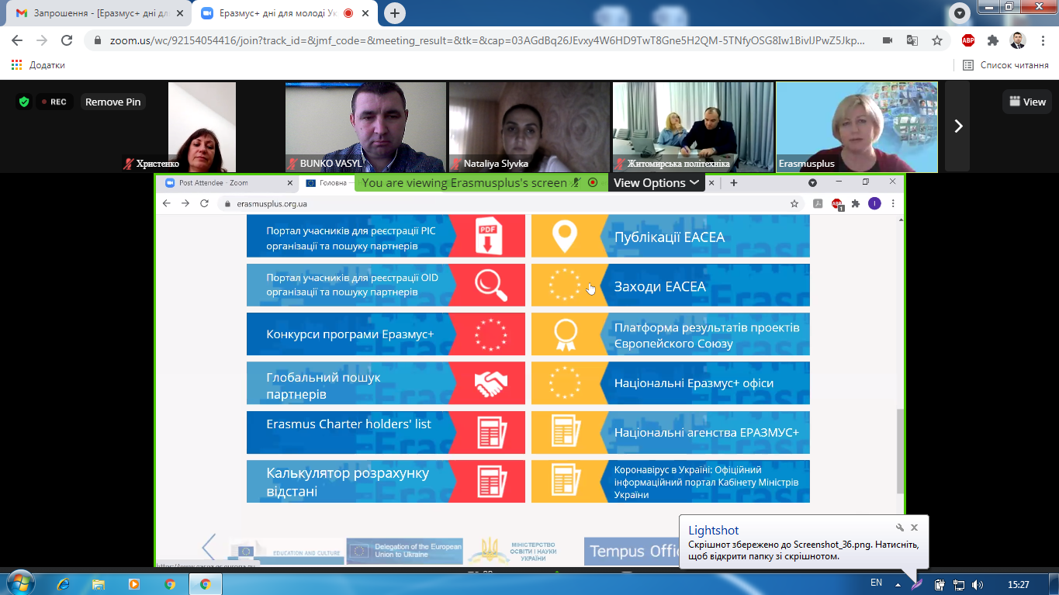Click the partner logos carousel left arrow
1059x595 pixels.
[208, 547]
